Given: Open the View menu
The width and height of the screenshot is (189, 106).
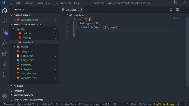Looking at the screenshot, I should tap(40, 3).
